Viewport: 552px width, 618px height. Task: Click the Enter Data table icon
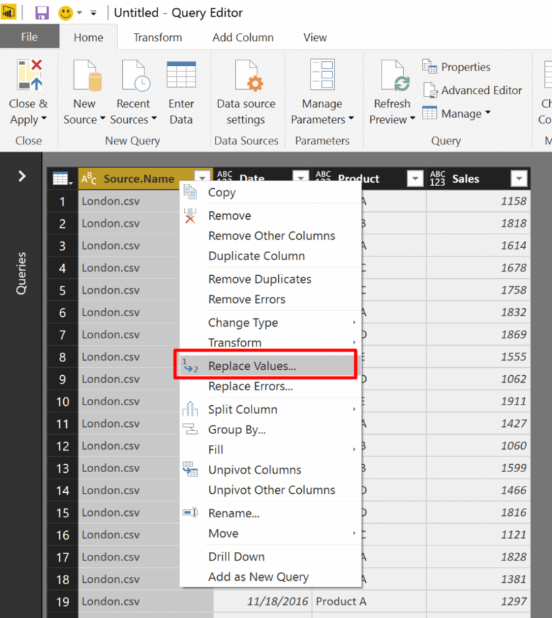(x=181, y=75)
